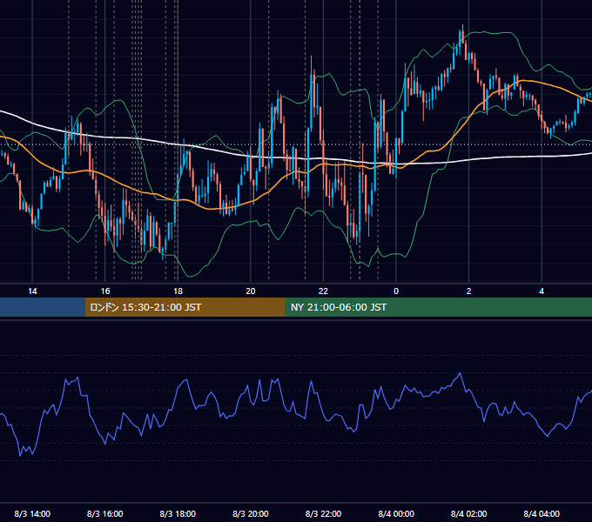
Task: Click the 8/4 00:00 label on the lower axis
Action: pyautogui.click(x=396, y=513)
